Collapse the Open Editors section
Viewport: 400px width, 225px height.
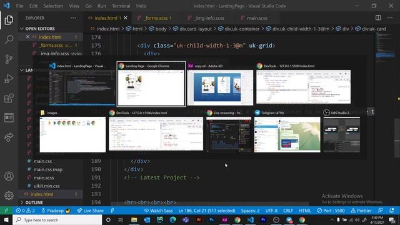(x=40, y=29)
